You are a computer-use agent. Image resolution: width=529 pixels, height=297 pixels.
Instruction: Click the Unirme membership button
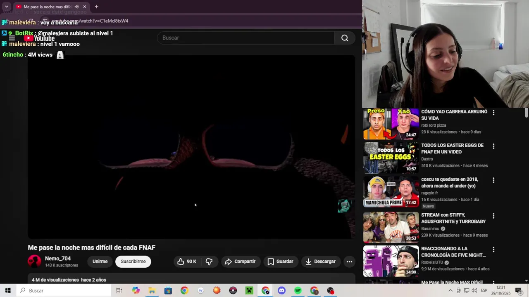(x=100, y=262)
